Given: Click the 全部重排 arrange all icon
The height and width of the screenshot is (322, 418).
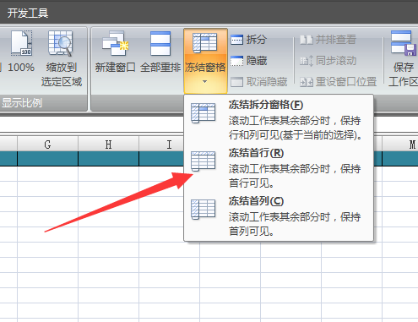Looking at the screenshot, I should click(x=160, y=43).
